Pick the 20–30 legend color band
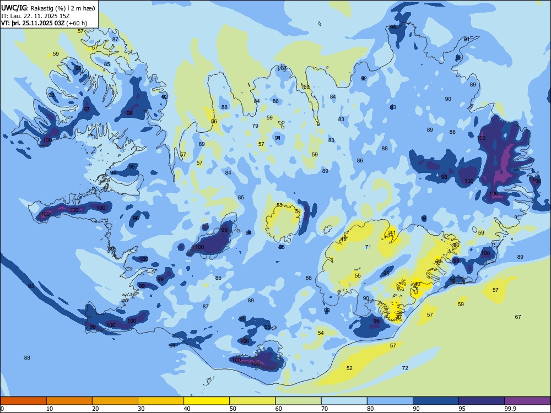 point(115,401)
